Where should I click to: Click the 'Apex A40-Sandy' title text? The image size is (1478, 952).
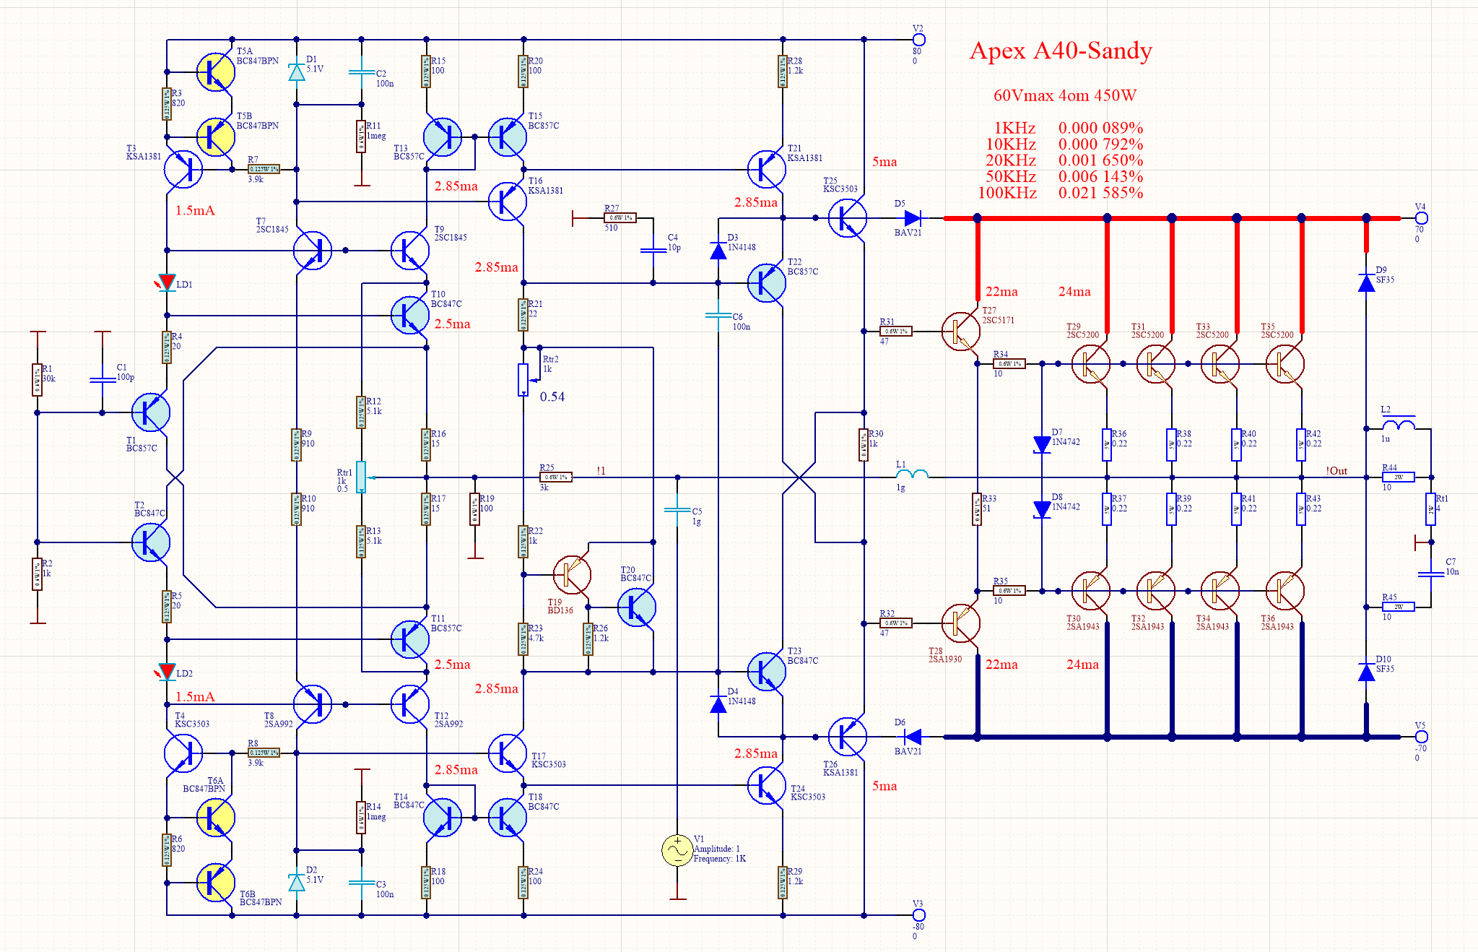click(x=1061, y=51)
